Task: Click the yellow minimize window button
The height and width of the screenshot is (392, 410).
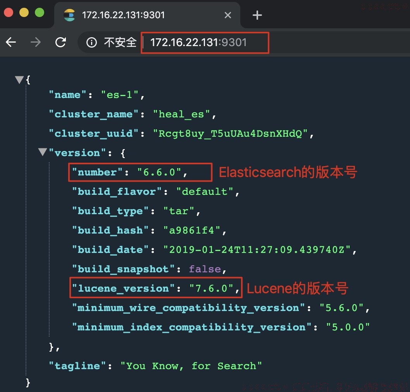Action: pos(24,12)
